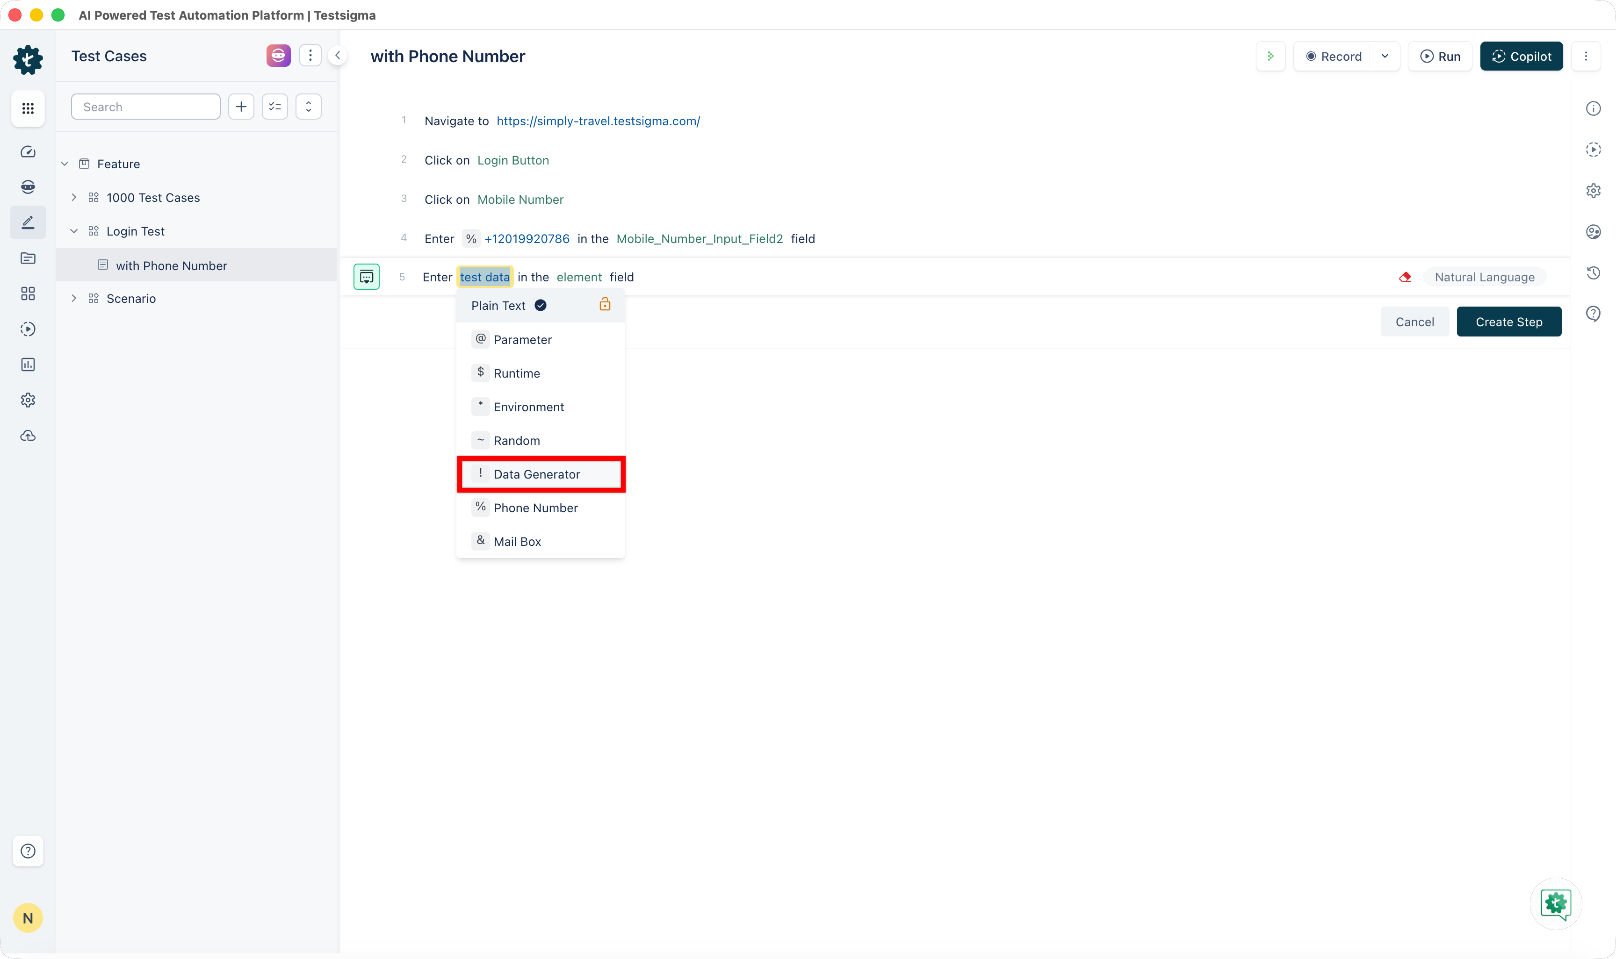Choose Environment from the data type menu
This screenshot has width=1616, height=959.
541,407
